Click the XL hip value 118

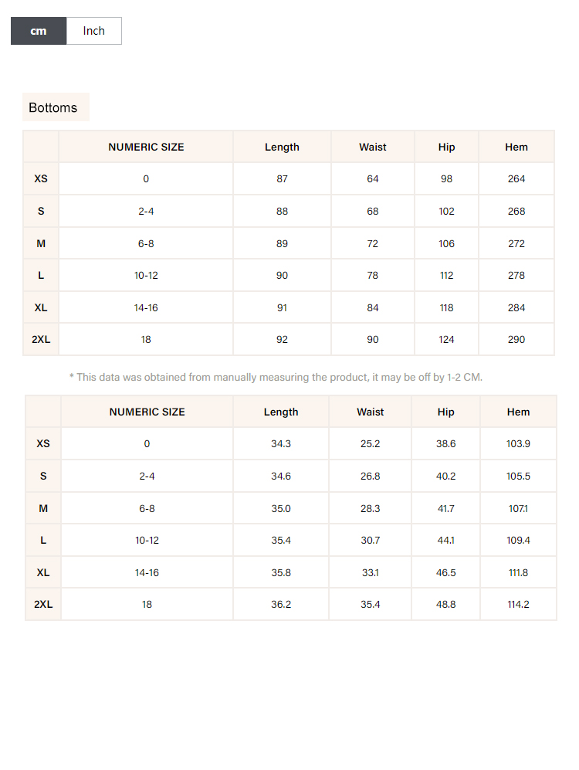tap(446, 307)
